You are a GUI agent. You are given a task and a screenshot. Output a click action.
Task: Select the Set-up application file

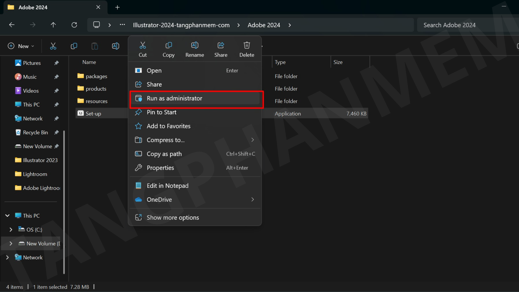pos(93,114)
